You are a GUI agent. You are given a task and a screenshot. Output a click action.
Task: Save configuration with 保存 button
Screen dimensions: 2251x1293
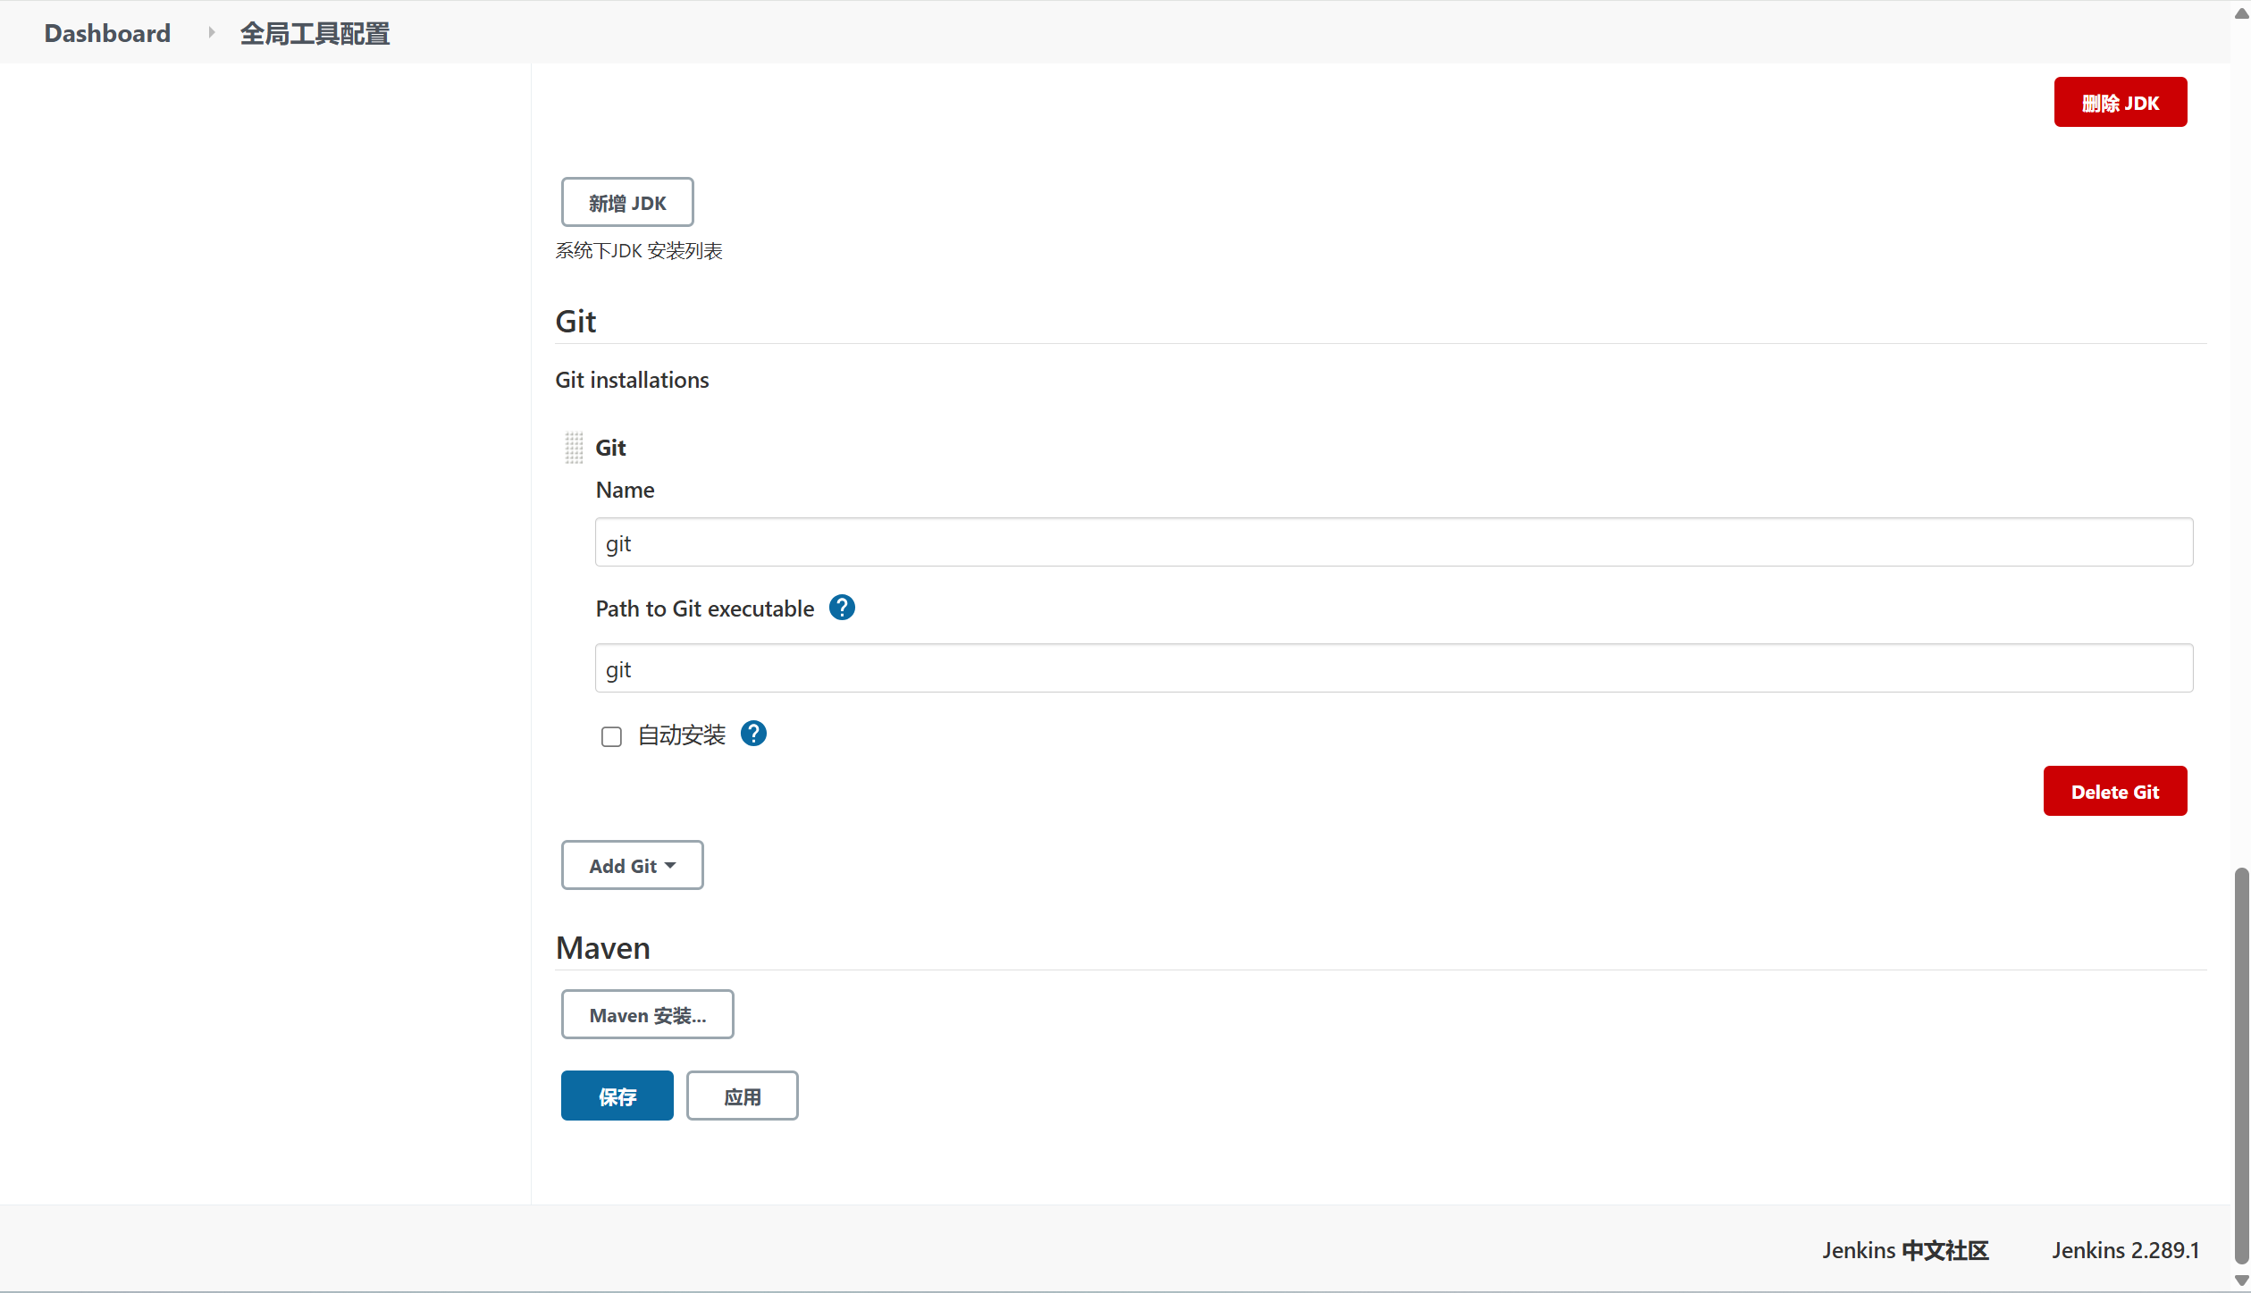click(x=617, y=1096)
